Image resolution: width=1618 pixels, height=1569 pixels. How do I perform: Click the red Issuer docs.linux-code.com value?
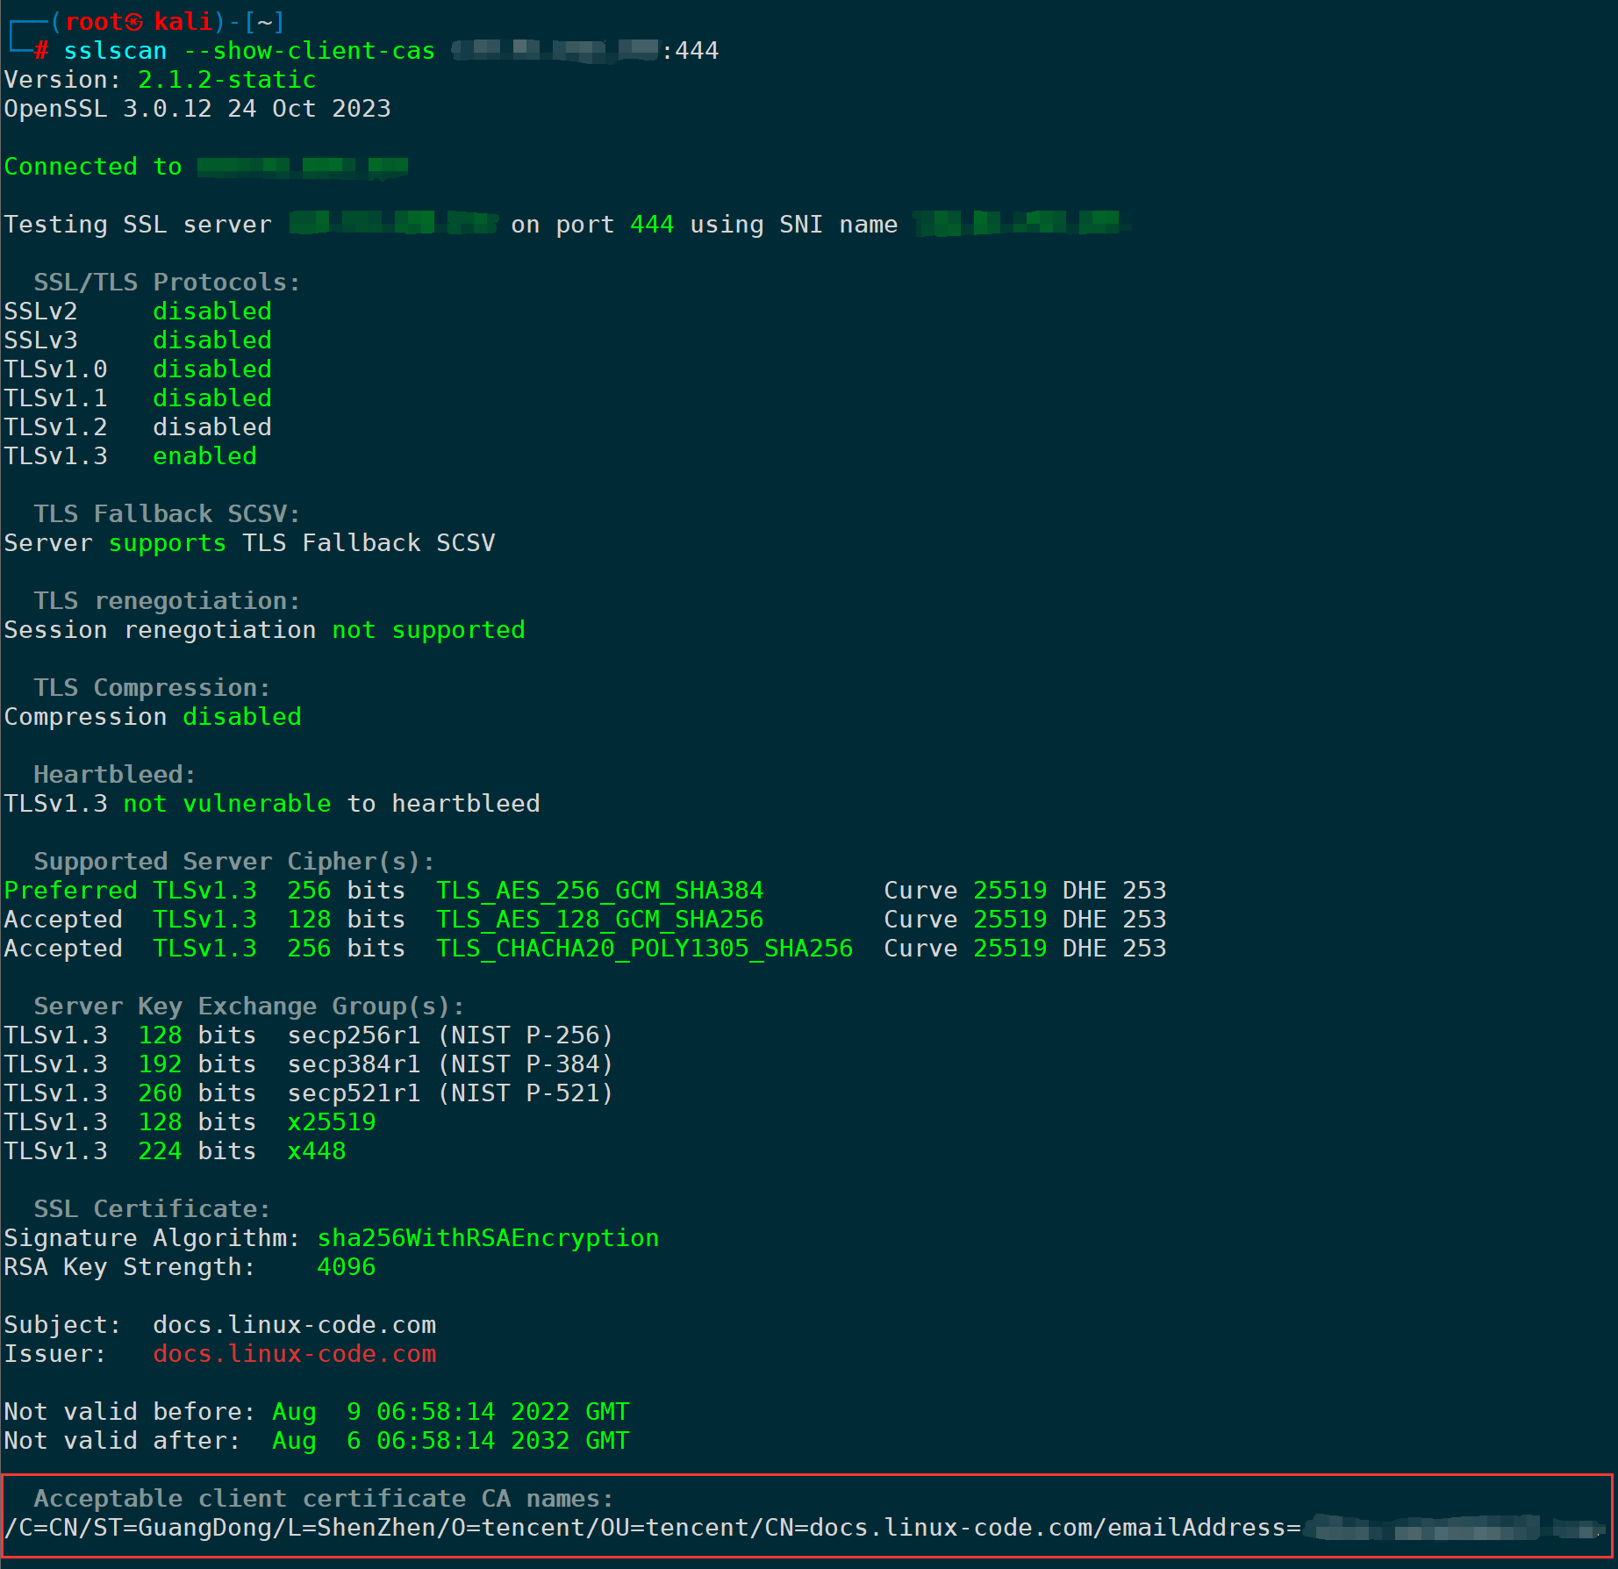click(x=295, y=1354)
